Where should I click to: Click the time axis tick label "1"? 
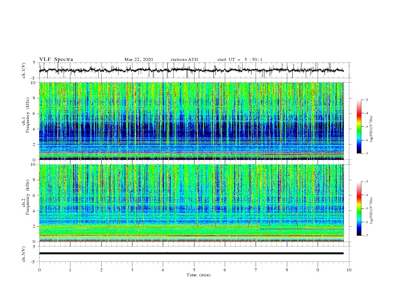click(x=70, y=270)
